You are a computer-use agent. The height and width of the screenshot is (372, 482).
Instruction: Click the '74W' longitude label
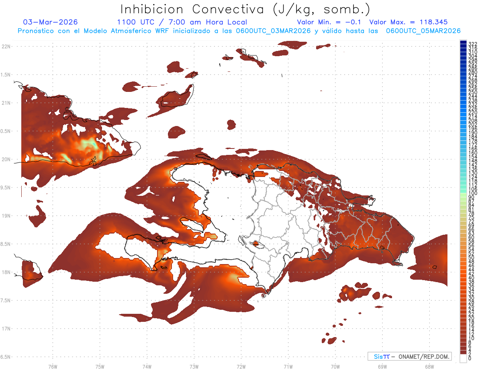pyautogui.click(x=147, y=366)
